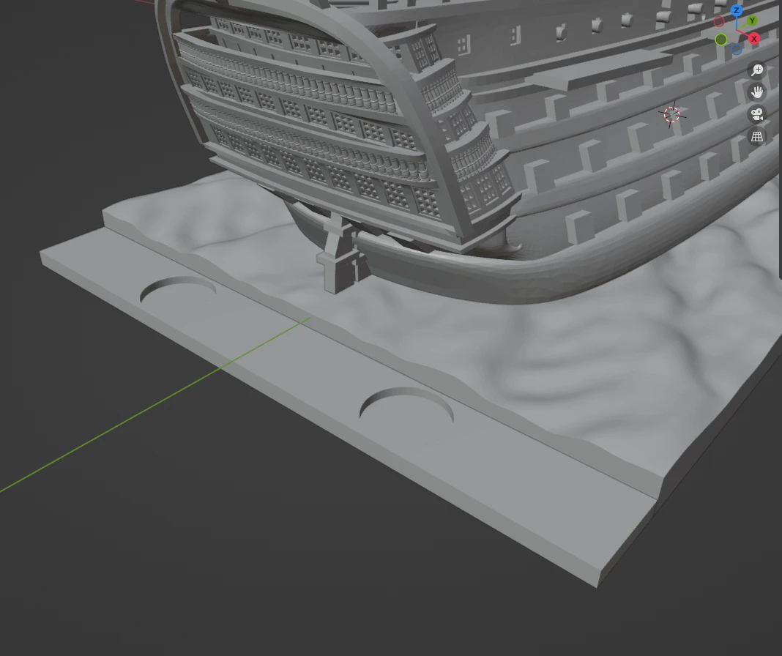Screen dimensions: 782x656
Task: Click the unlabeled negative Y (green) gizmo circle
Action: pyautogui.click(x=720, y=40)
